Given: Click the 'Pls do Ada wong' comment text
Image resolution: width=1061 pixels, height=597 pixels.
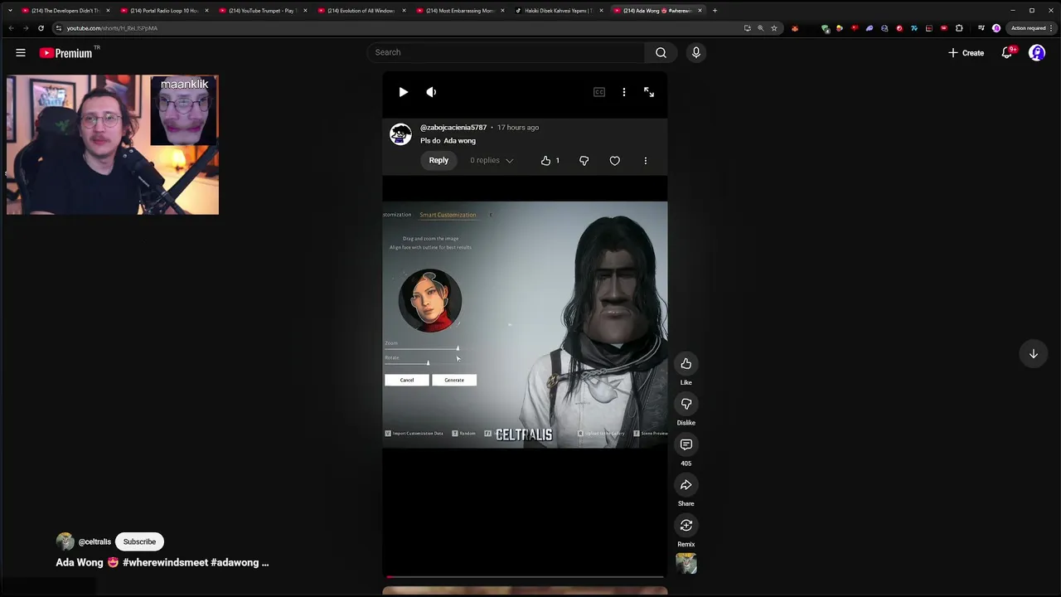Looking at the screenshot, I should pyautogui.click(x=448, y=141).
